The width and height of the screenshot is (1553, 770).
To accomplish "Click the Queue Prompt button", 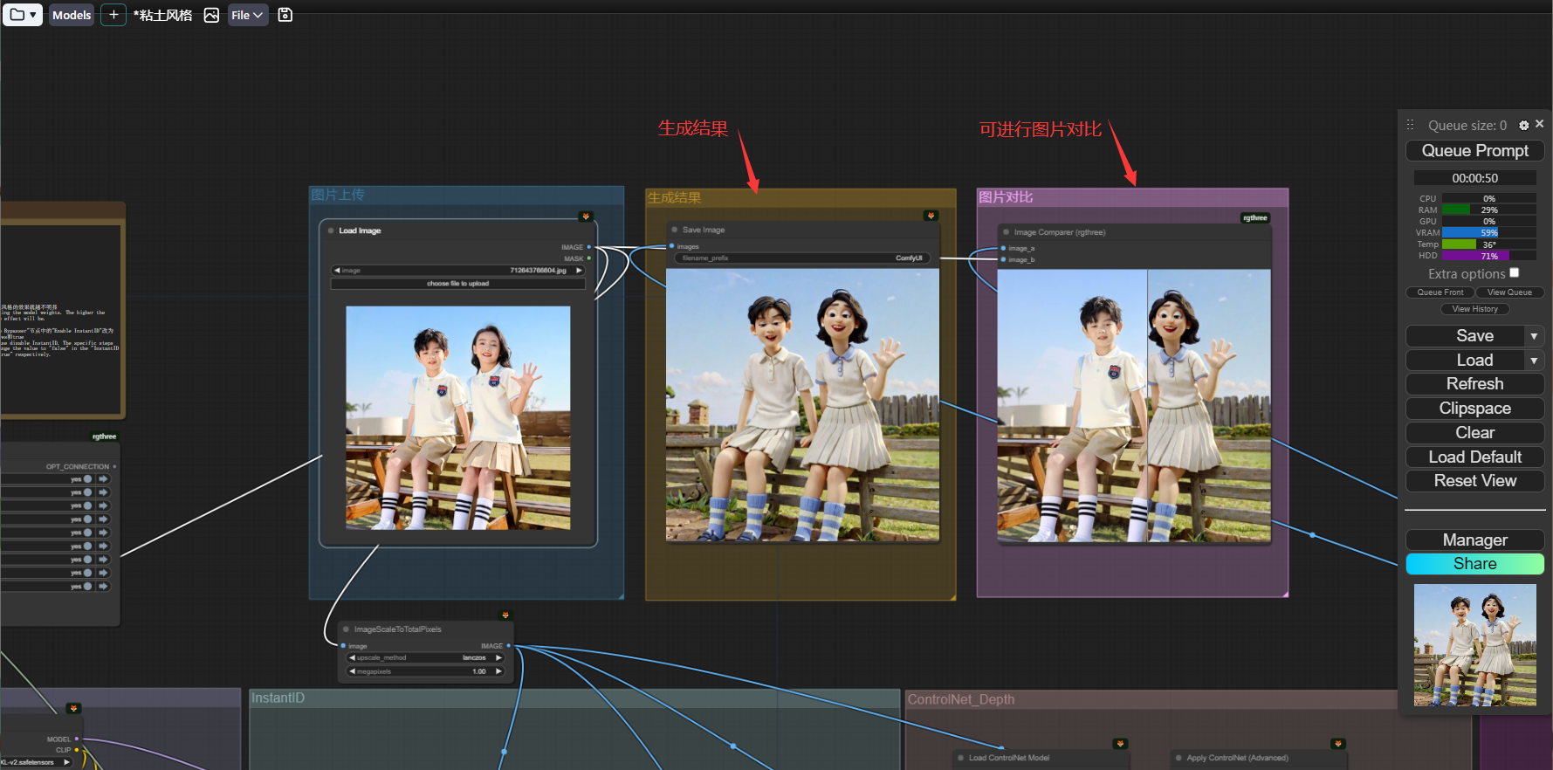I will (x=1475, y=151).
